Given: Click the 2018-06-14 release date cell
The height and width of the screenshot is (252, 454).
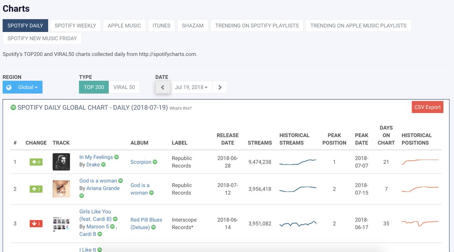Looking at the screenshot, I should 228,224.
